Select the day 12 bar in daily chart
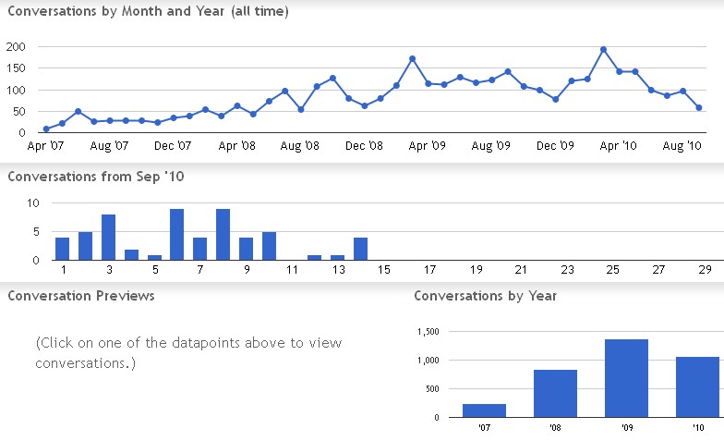The height and width of the screenshot is (441, 724). (x=314, y=257)
